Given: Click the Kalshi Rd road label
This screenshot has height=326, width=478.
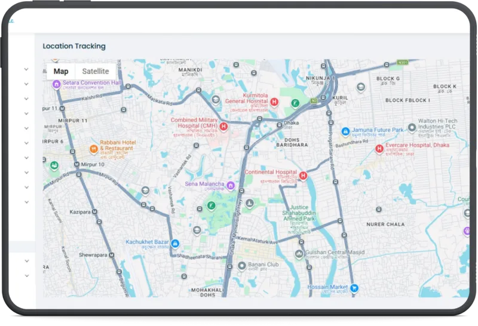Looking at the screenshot, I should pos(92,98).
